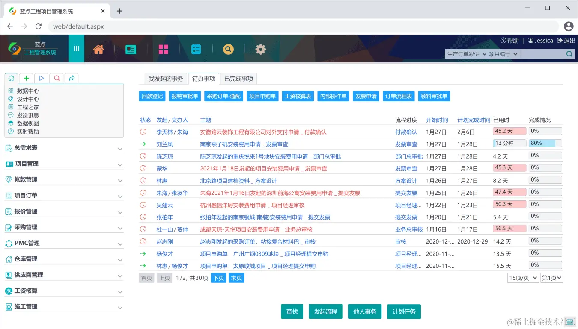Image resolution: width=578 pixels, height=329 pixels.
Task: Open the orange home icon in header
Action: click(98, 49)
